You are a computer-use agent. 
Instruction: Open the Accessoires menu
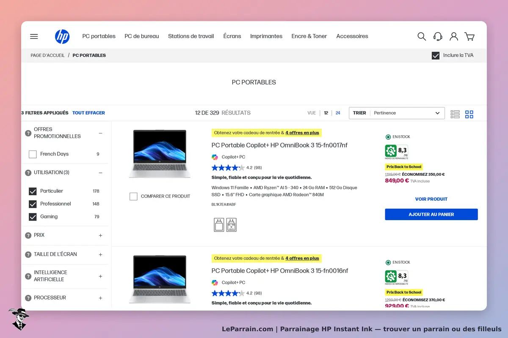tap(352, 36)
